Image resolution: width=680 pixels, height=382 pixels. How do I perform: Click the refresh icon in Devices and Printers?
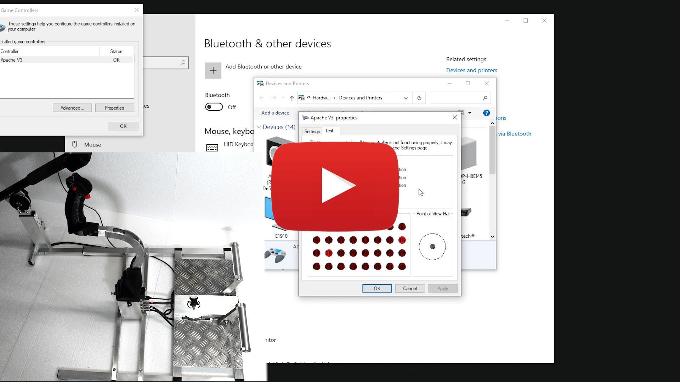(x=419, y=98)
